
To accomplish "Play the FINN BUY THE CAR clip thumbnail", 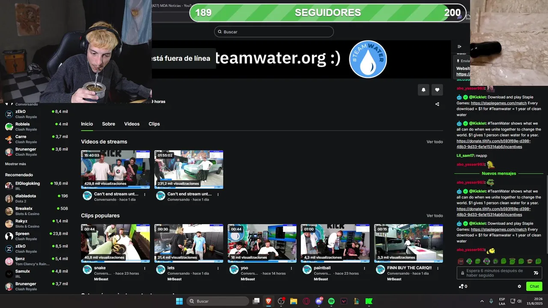I will [408, 243].
